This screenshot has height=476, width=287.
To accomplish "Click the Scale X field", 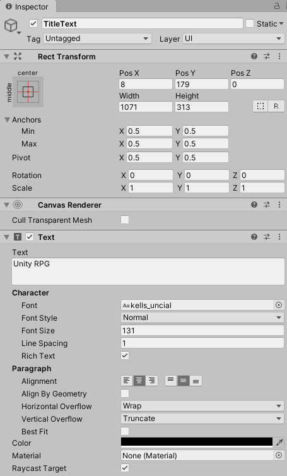I will tap(151, 188).
